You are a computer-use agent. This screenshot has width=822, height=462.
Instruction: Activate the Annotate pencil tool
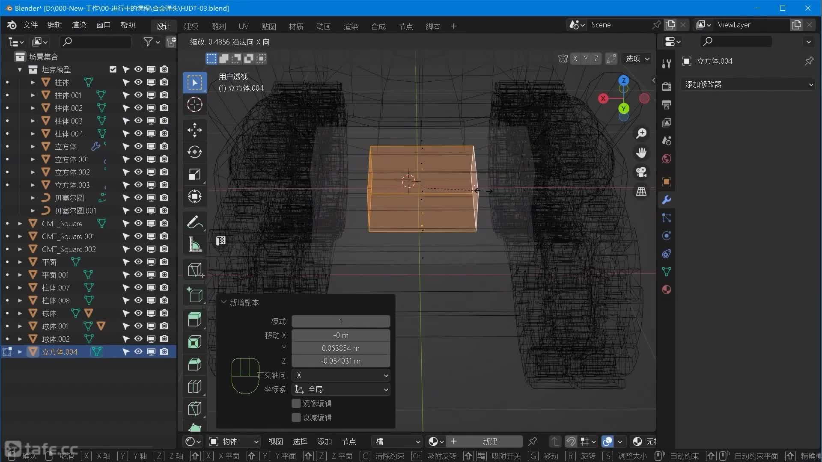coord(195,222)
